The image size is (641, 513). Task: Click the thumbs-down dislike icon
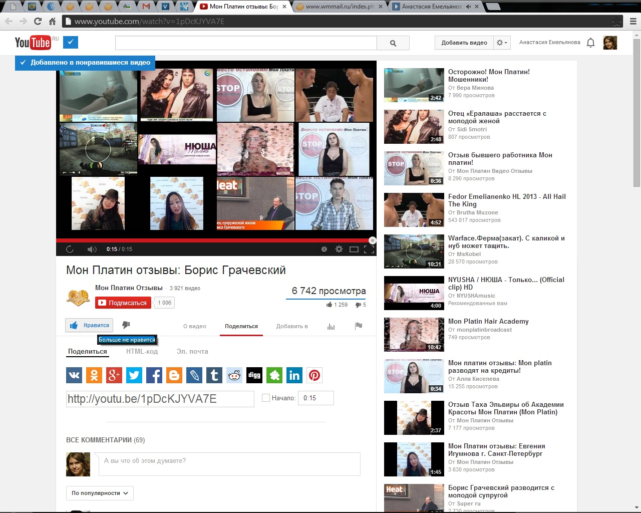(x=126, y=325)
